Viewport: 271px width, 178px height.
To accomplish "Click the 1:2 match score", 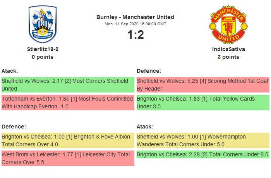I will (x=135, y=35).
